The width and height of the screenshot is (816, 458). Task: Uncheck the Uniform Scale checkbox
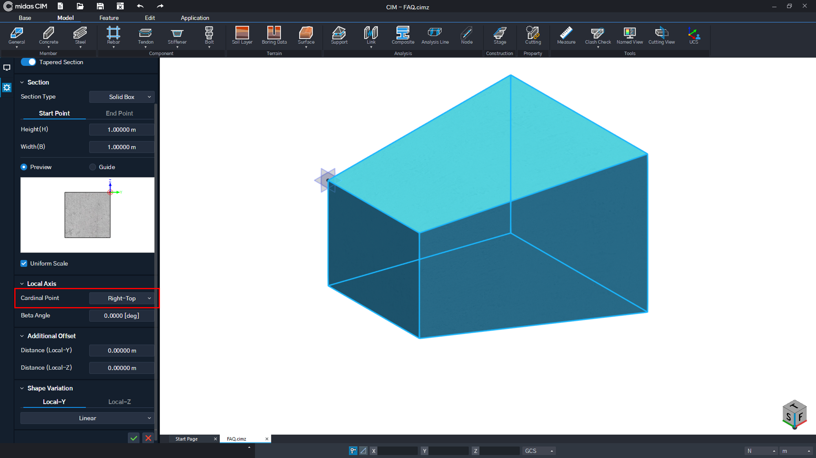(24, 263)
